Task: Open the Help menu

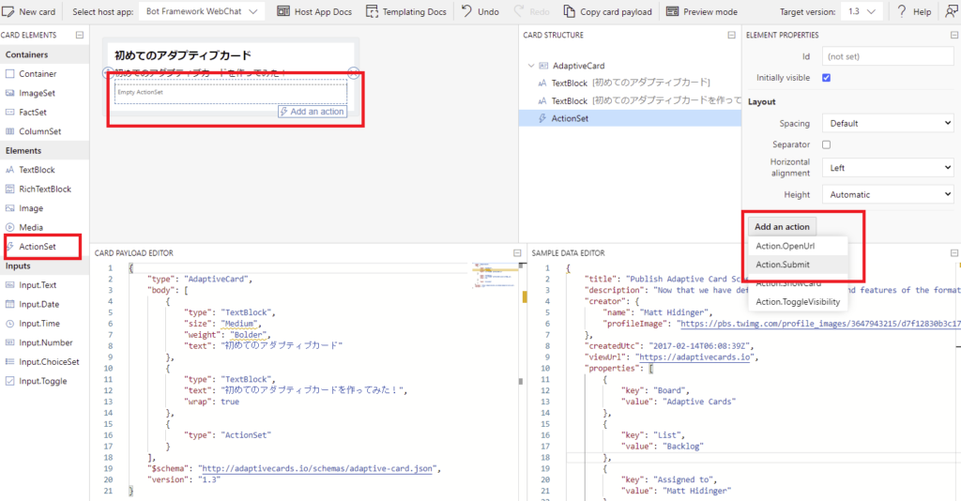Action: point(914,11)
